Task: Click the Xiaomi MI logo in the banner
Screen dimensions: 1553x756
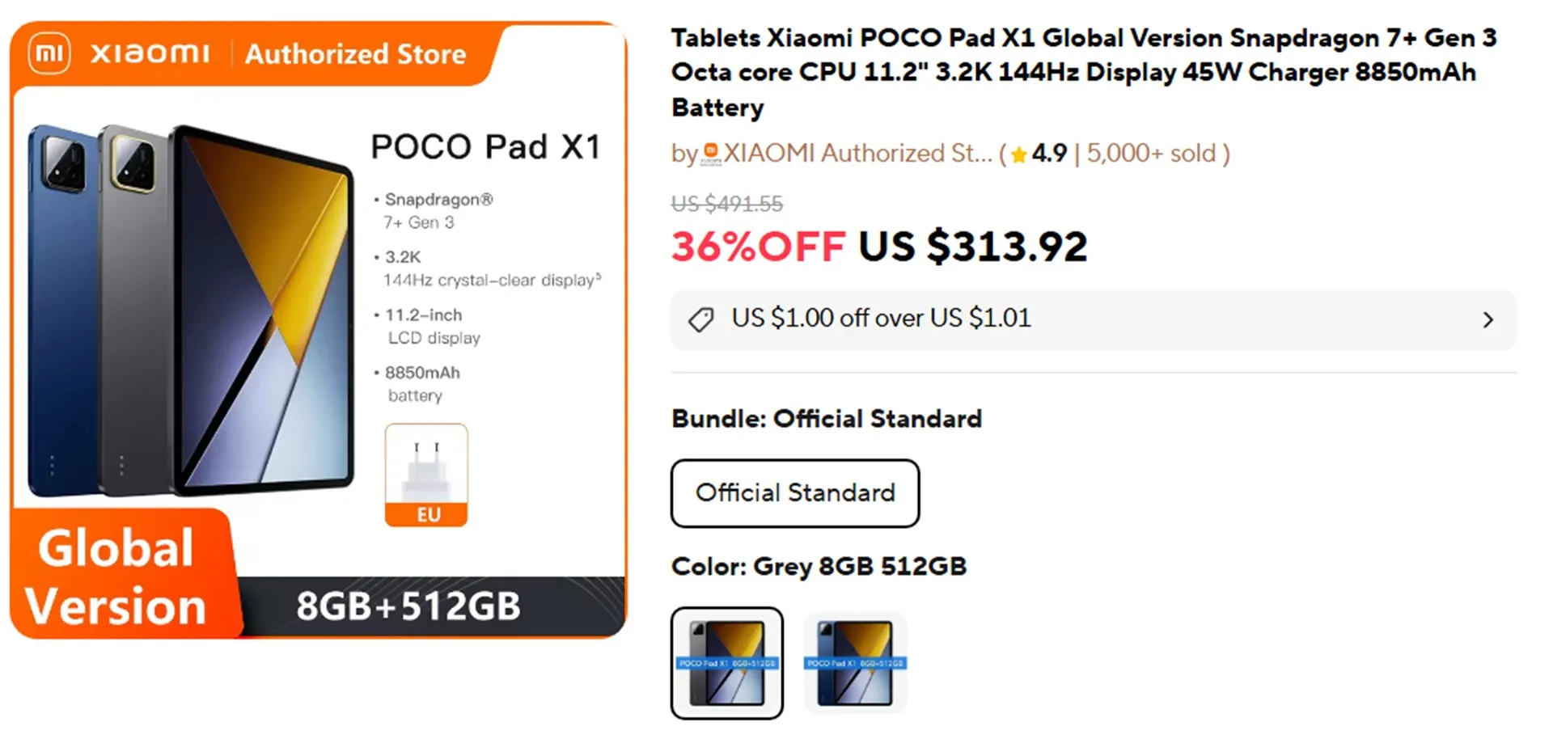Action: (x=49, y=53)
